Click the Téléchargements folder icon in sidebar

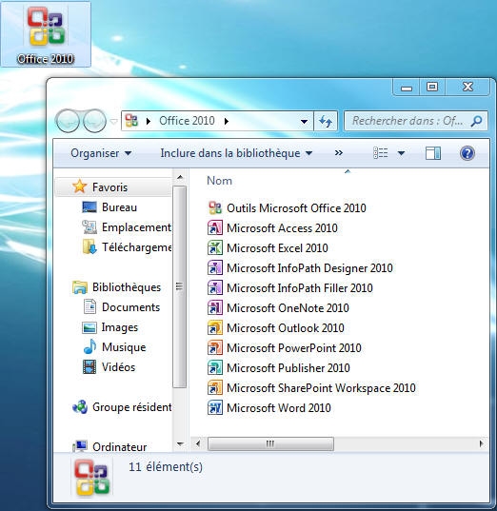89,246
